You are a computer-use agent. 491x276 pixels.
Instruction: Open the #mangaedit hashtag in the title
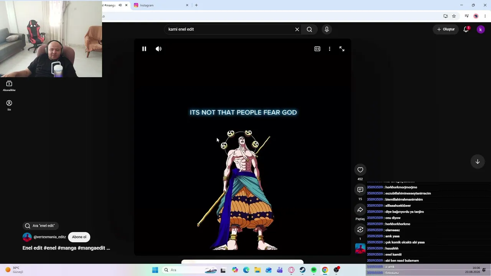91,248
